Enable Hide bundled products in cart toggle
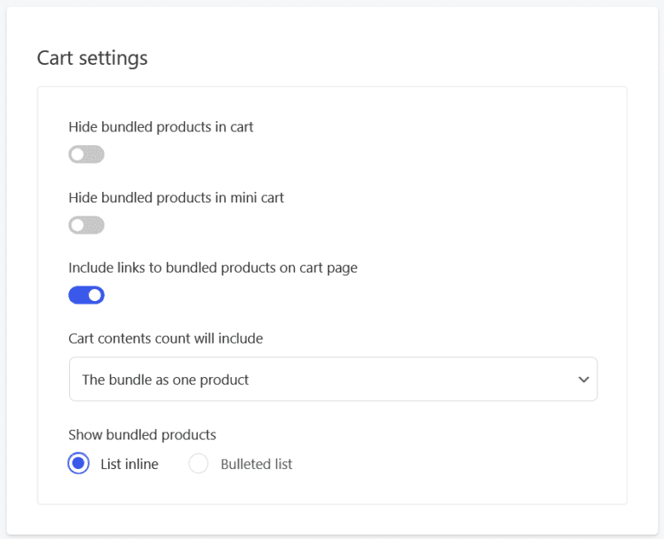The height and width of the screenshot is (539, 664). [x=86, y=154]
